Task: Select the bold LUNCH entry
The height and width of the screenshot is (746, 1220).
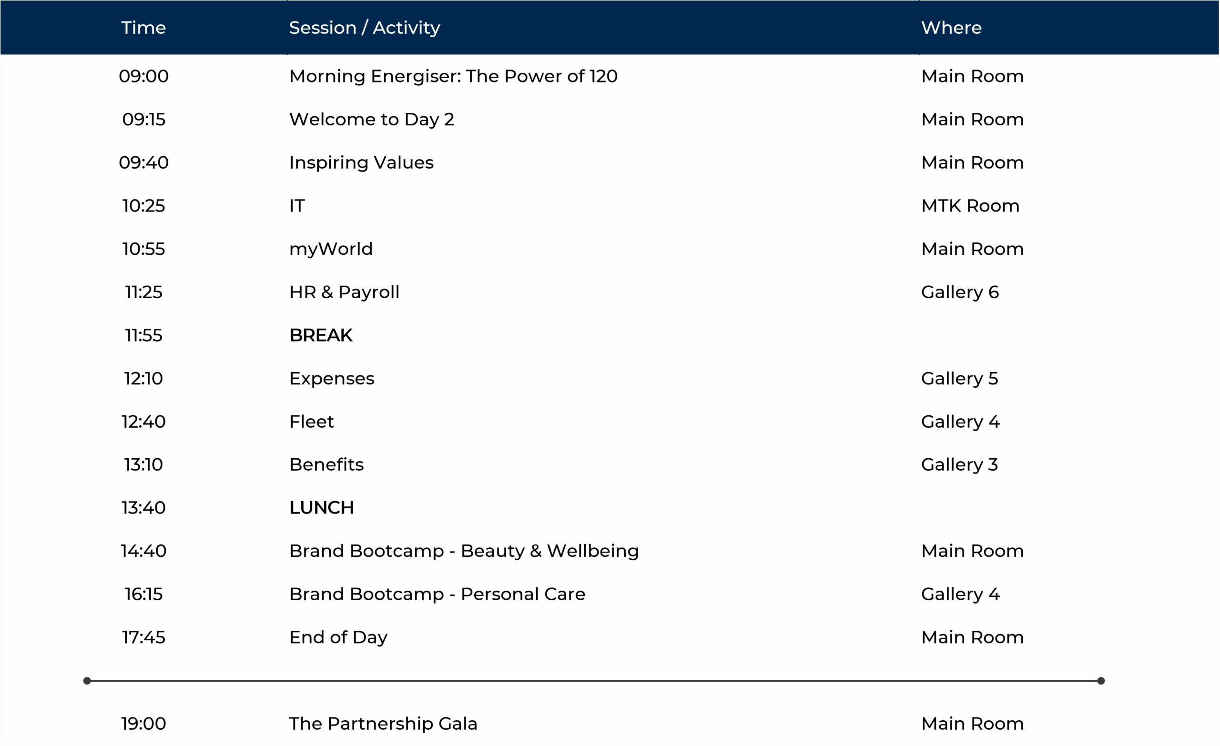Action: point(321,507)
